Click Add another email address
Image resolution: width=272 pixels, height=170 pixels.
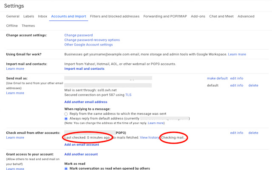pyautogui.click(x=85, y=102)
